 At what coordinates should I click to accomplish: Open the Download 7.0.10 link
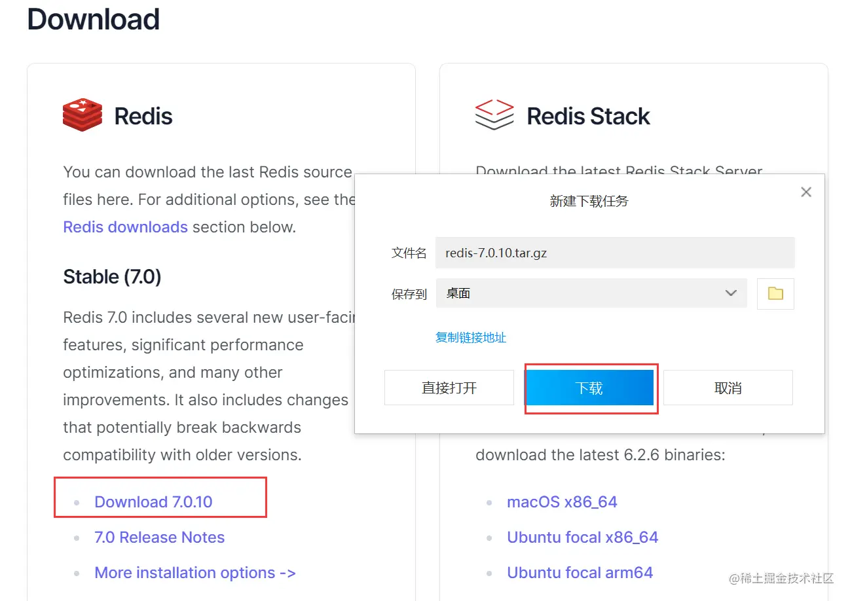pyautogui.click(x=153, y=502)
